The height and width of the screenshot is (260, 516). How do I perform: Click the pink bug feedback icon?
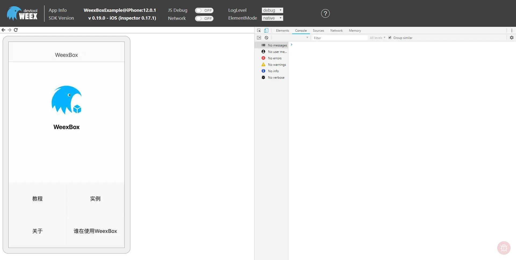504,248
